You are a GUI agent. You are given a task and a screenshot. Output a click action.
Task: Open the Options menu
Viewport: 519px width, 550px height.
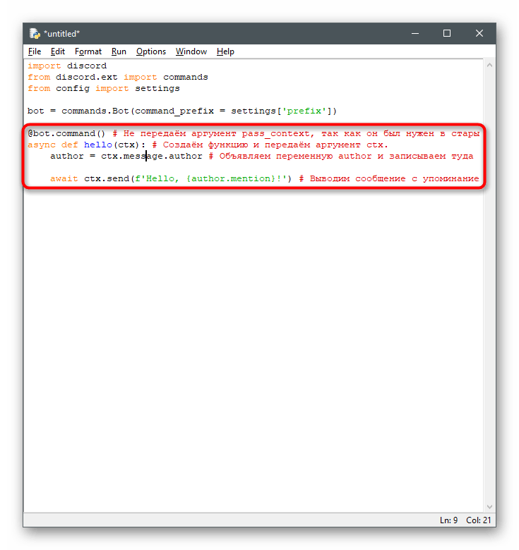[151, 51]
